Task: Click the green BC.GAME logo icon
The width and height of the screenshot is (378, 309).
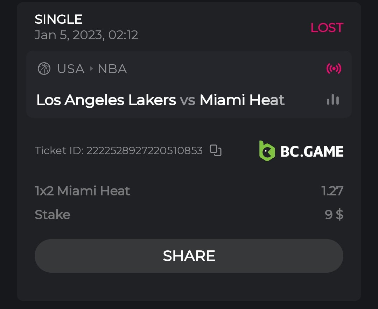Action: (x=267, y=151)
